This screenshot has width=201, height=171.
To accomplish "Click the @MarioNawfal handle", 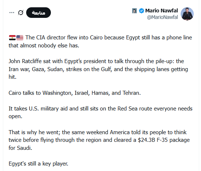I will [x=162, y=17].
